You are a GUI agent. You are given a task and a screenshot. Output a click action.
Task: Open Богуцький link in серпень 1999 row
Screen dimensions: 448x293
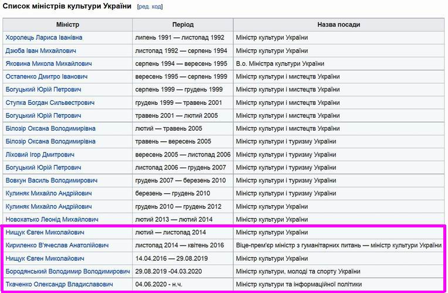tap(43, 90)
